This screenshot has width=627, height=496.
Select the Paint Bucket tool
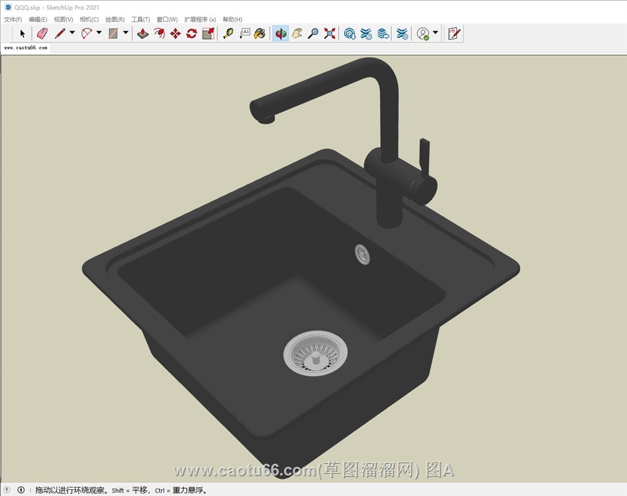click(x=260, y=33)
